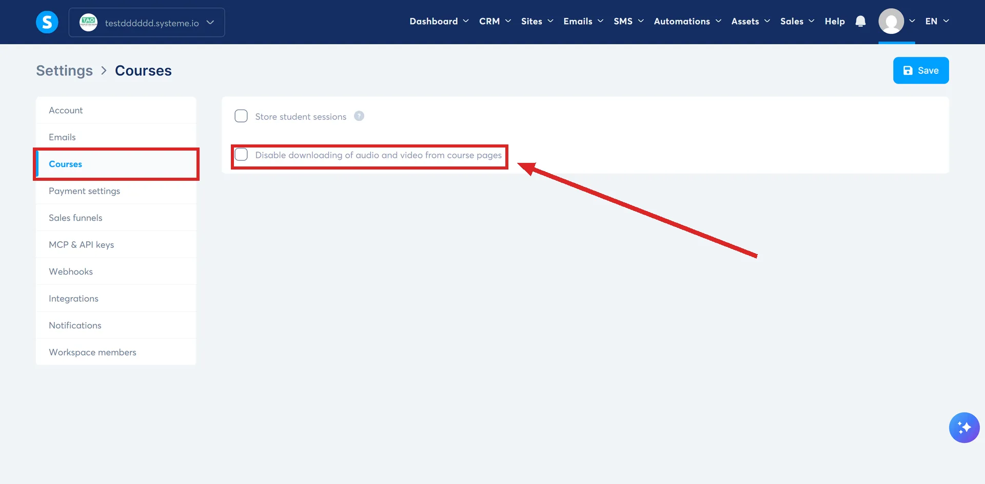Select Emails in settings sidebar
985x484 pixels.
[x=116, y=137]
